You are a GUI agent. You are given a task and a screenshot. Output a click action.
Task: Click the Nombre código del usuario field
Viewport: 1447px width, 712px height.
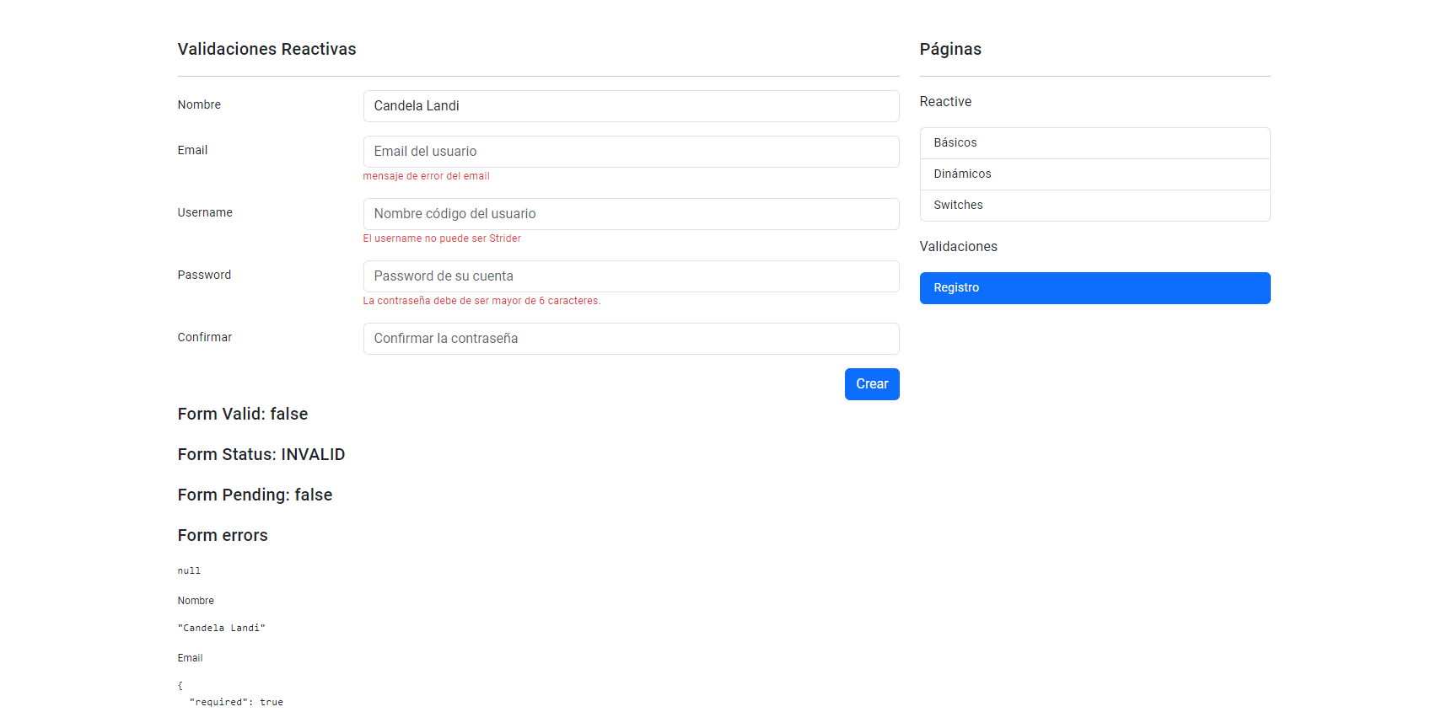pyautogui.click(x=631, y=214)
